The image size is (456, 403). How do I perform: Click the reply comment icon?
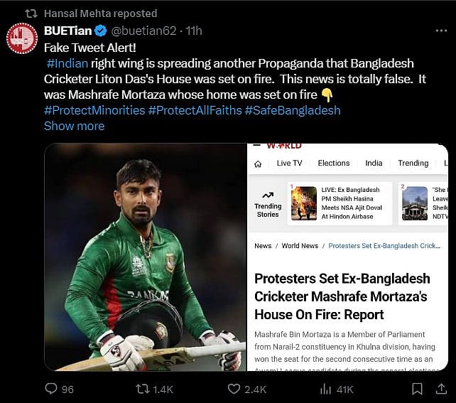[51, 389]
